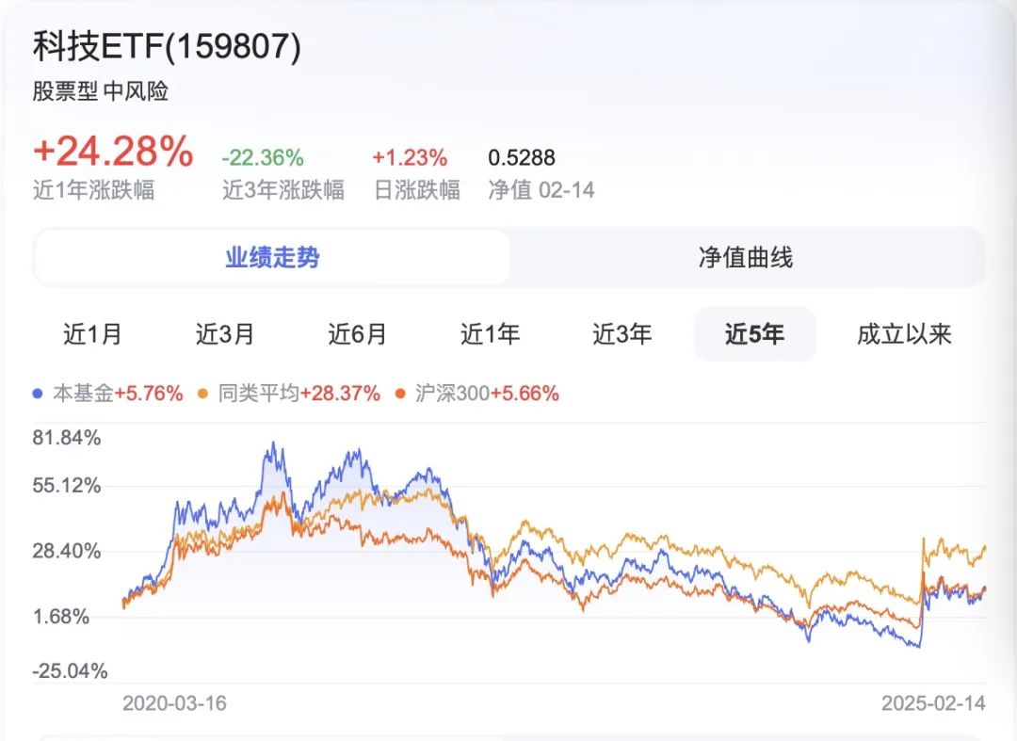Click the -22.36% three-year return figure
The image size is (1017, 741).
coord(263,157)
